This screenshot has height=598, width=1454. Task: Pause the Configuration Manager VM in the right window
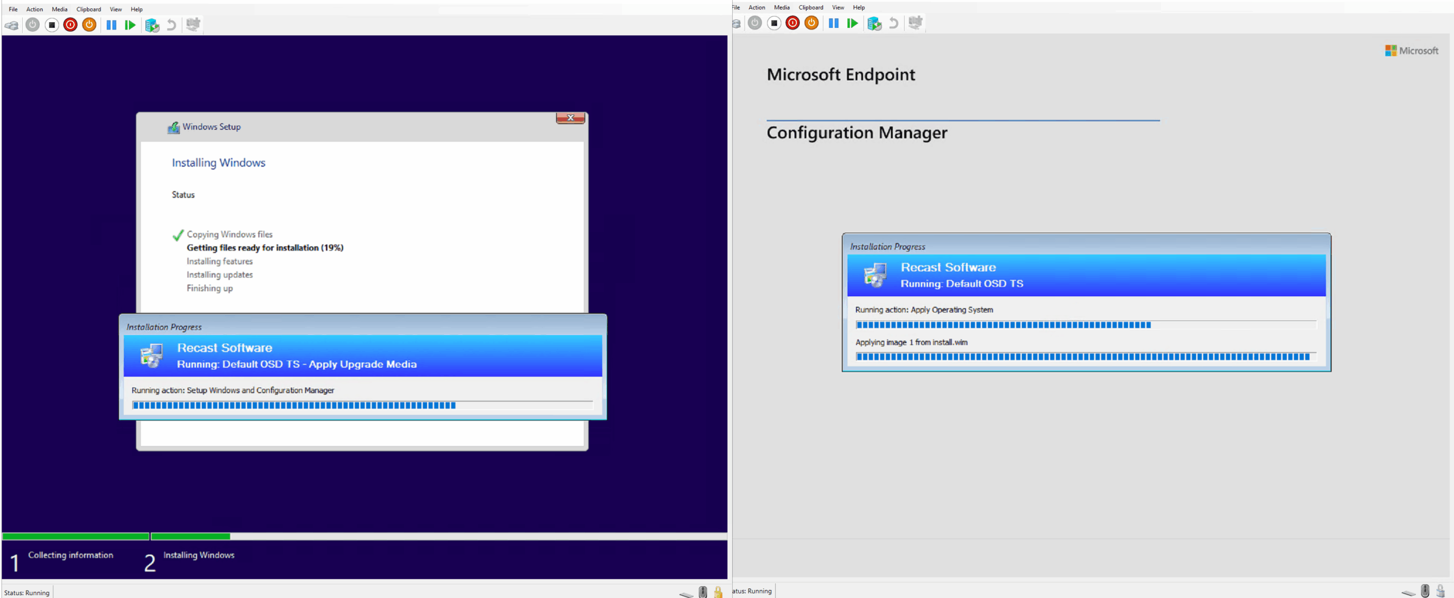click(x=834, y=23)
